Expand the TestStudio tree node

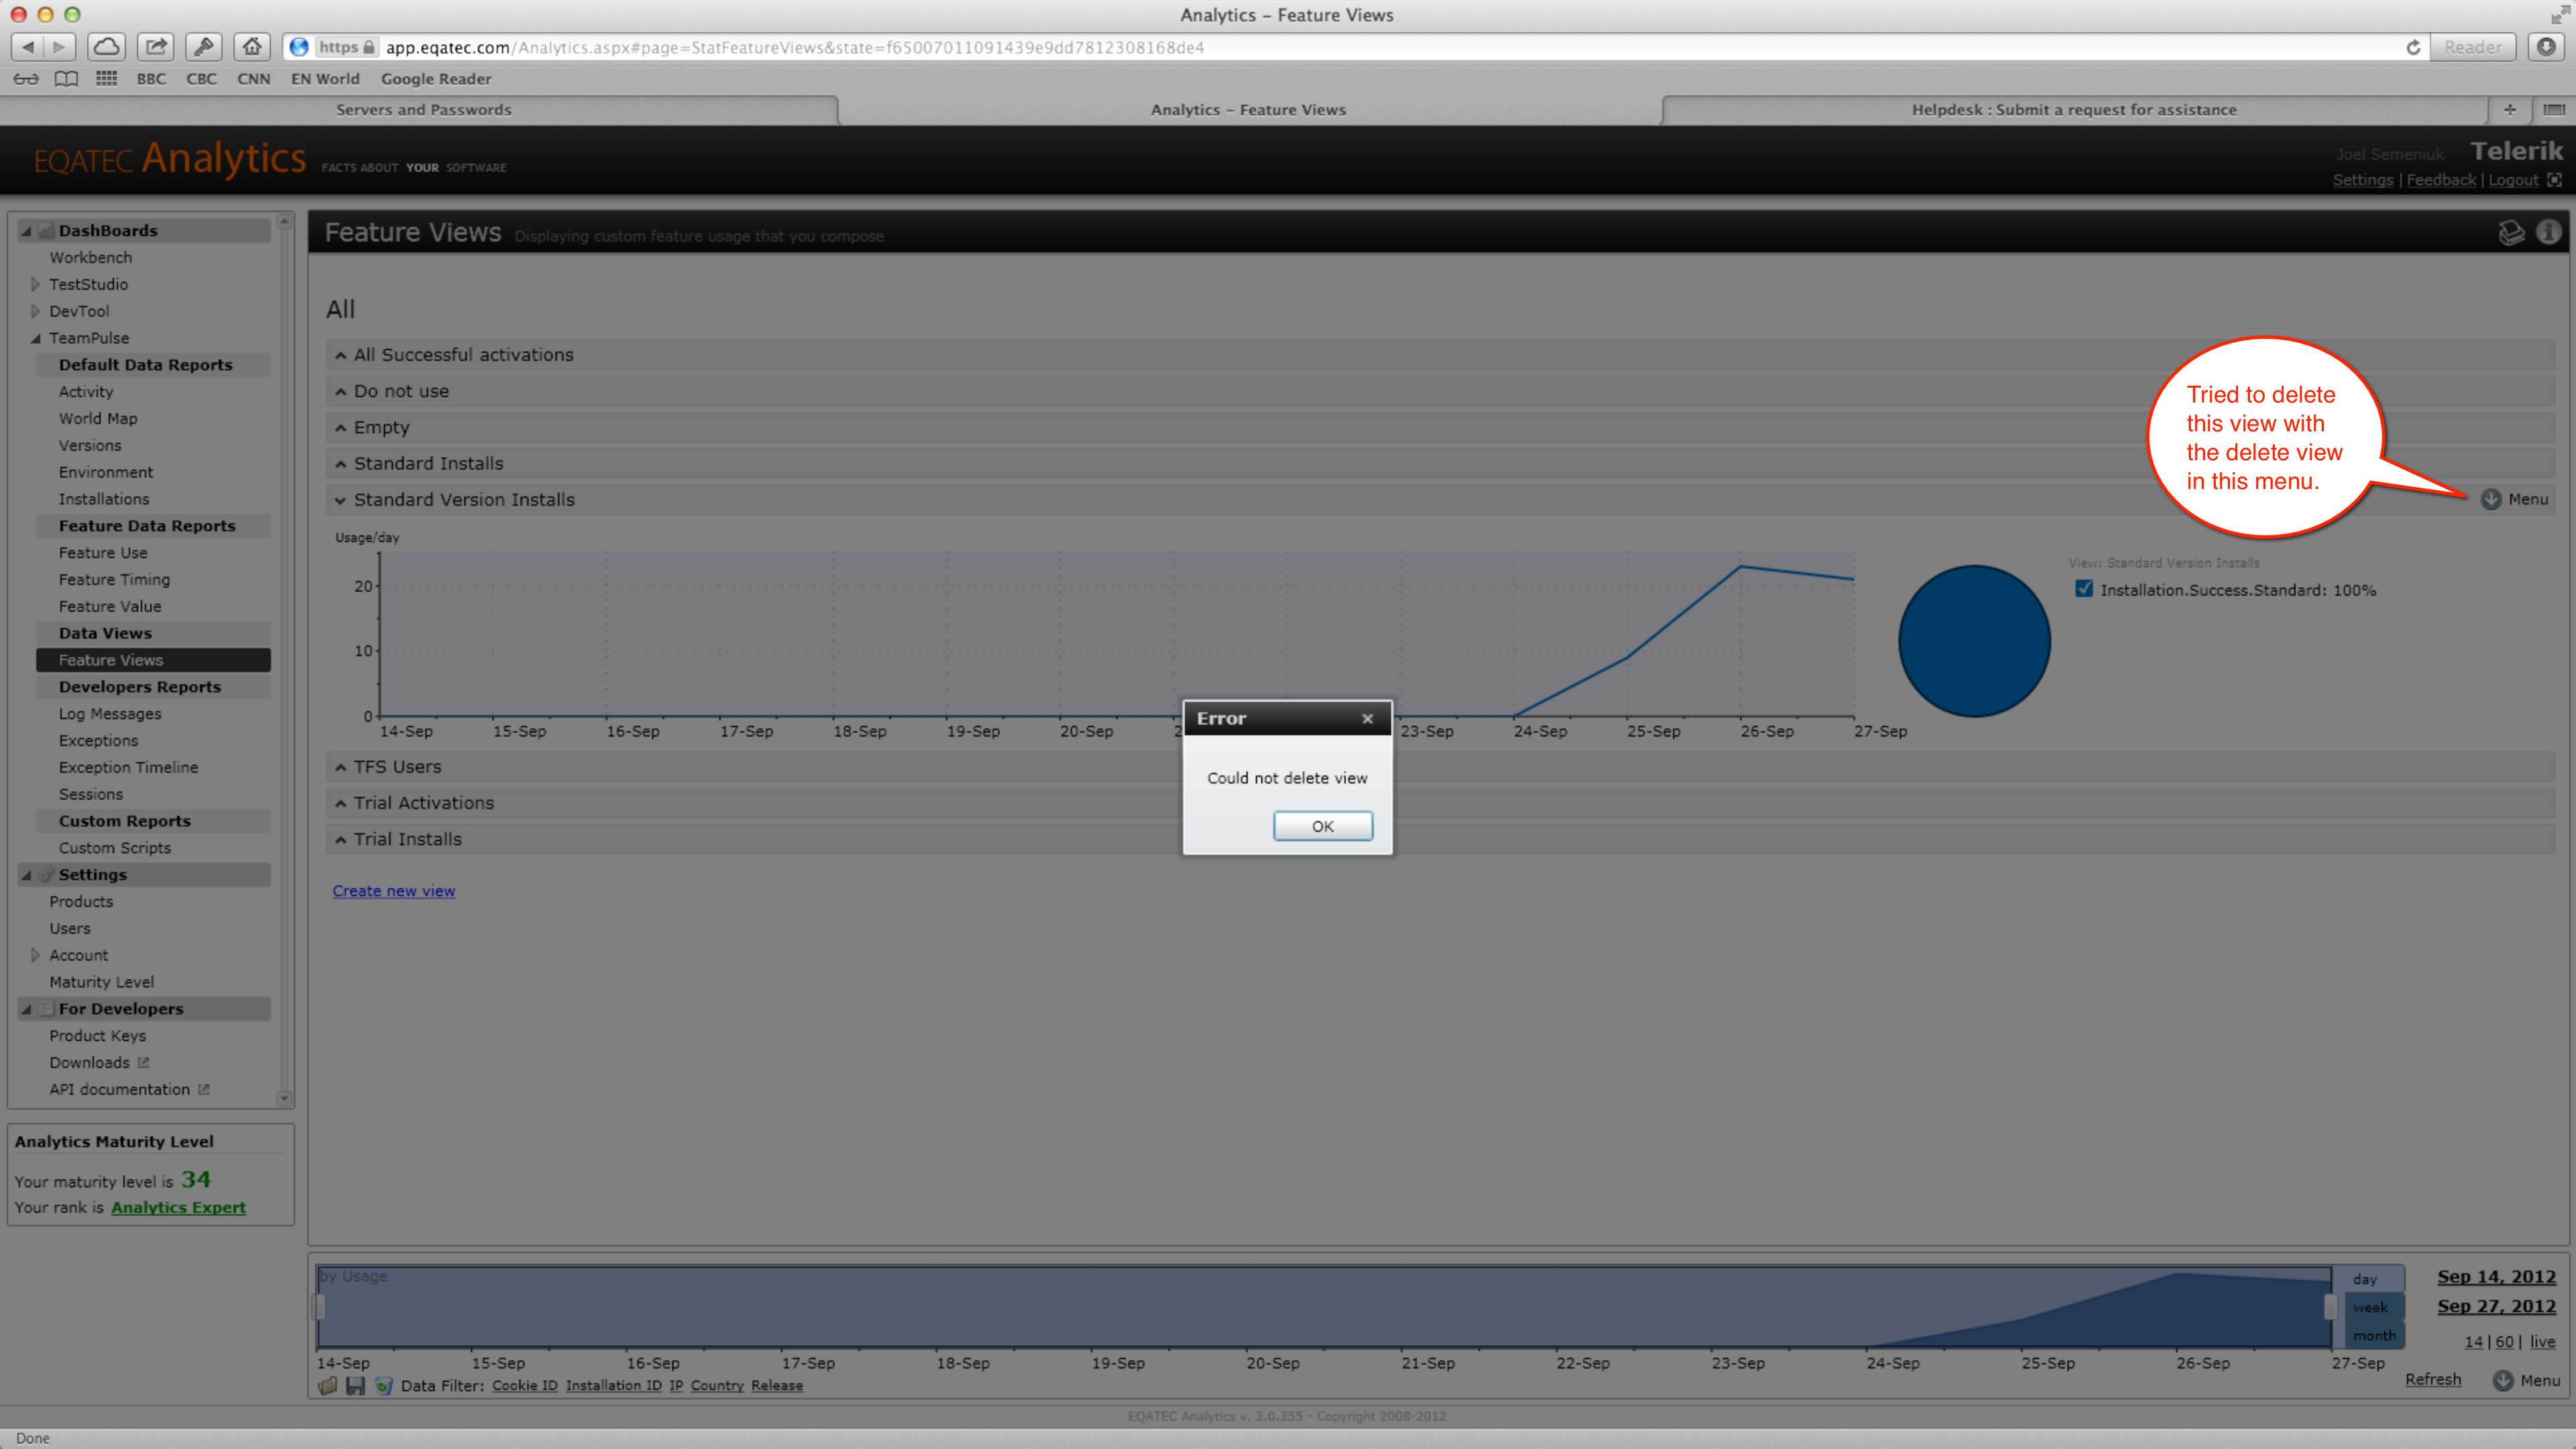(x=35, y=284)
